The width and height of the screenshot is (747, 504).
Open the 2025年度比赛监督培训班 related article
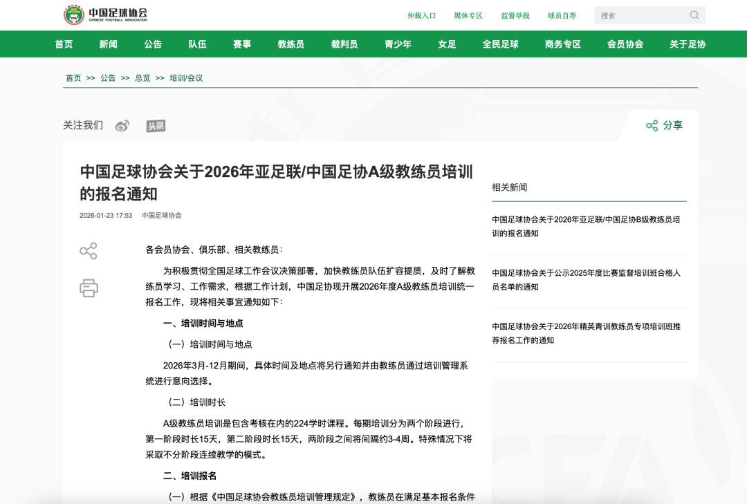[586, 279]
